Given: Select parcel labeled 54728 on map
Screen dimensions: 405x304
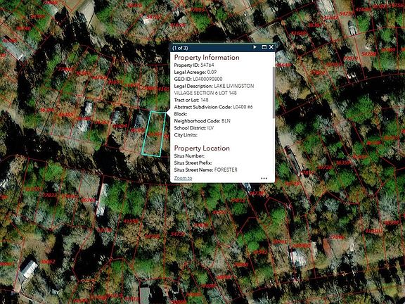Looking at the screenshot, I should 325,167.
